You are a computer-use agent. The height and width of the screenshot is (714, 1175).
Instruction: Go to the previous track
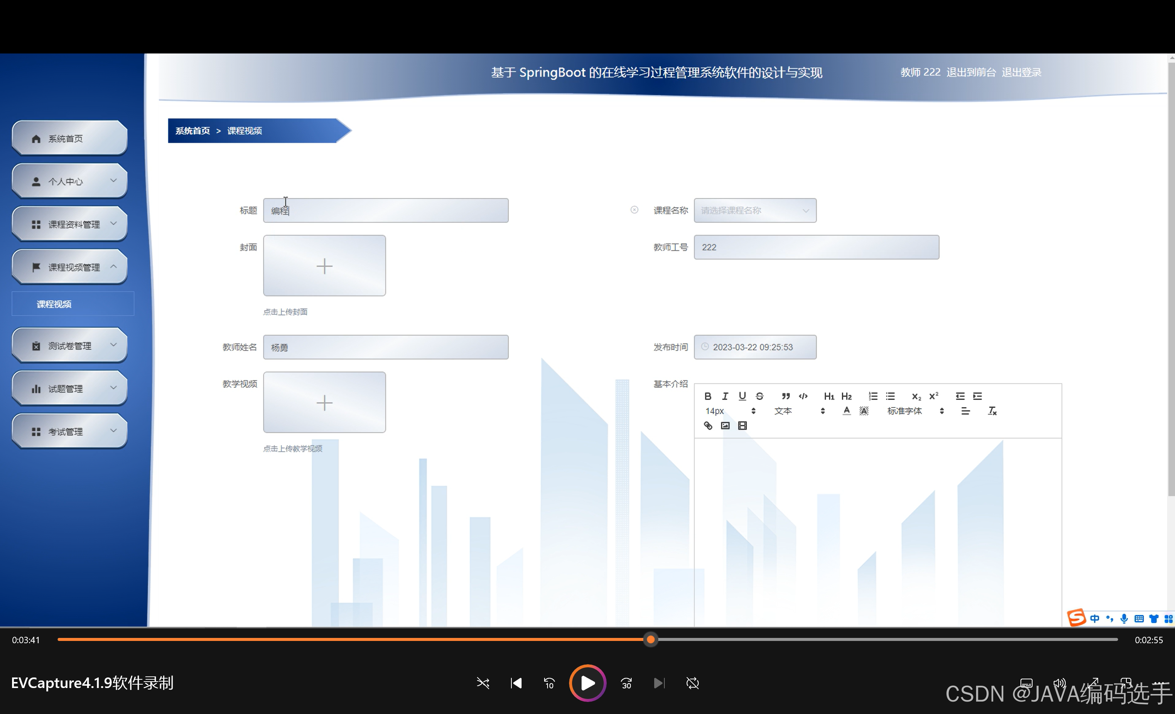click(x=516, y=683)
